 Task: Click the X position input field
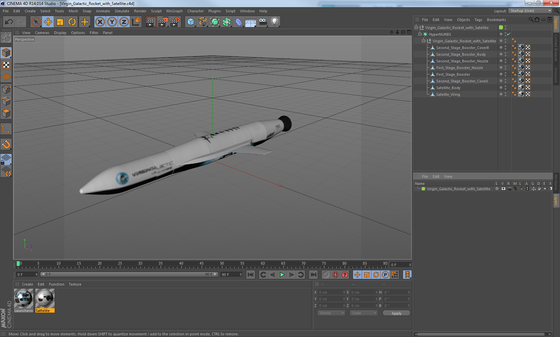pos(332,292)
